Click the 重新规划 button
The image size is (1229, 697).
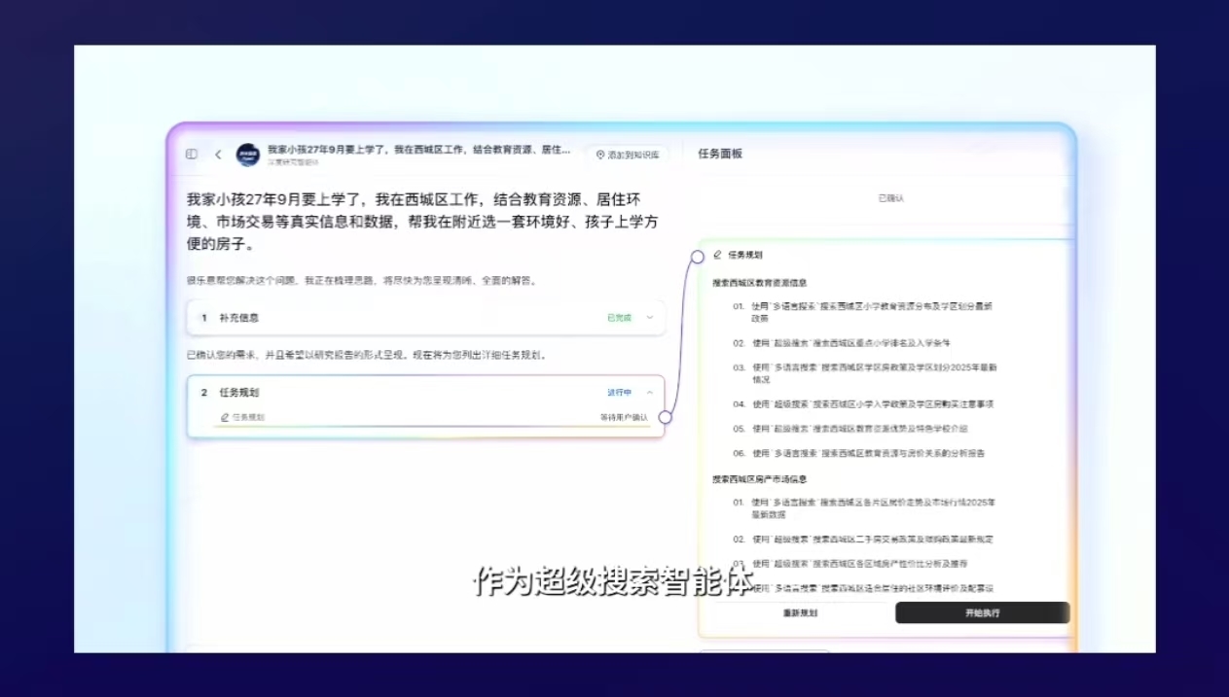coord(800,613)
